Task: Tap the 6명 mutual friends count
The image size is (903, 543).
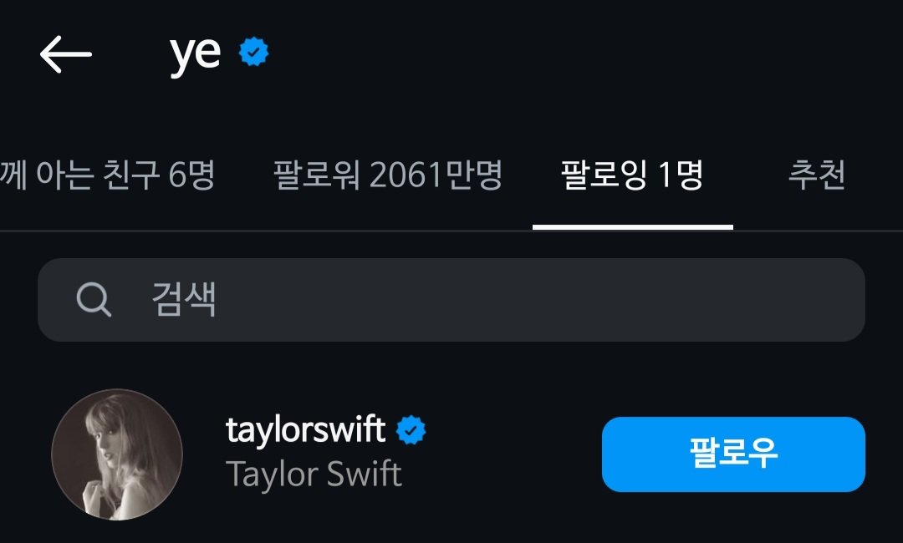Action: pos(191,175)
